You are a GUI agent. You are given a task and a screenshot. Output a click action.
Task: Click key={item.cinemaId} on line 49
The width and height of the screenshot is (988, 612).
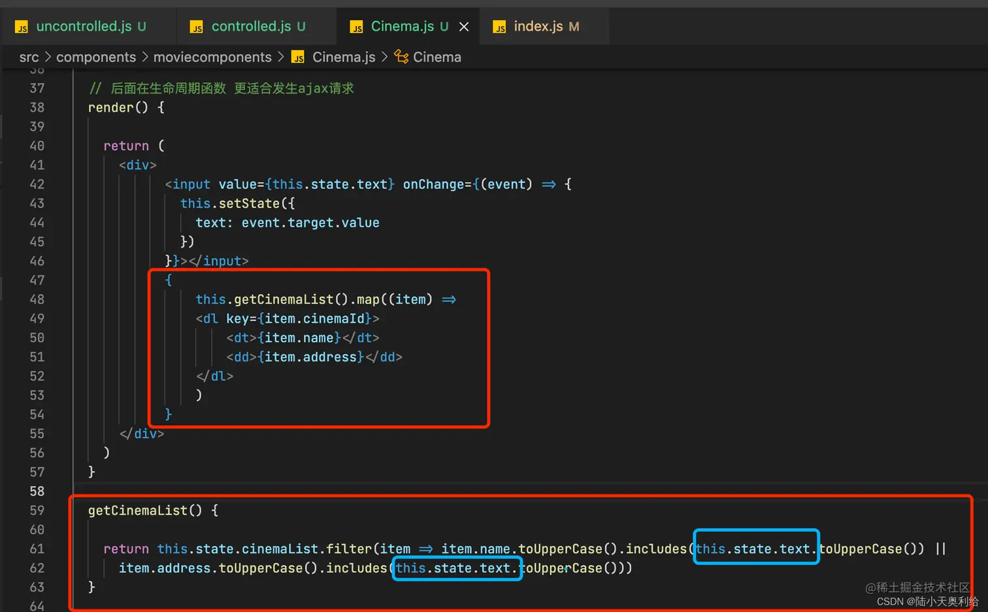pos(299,319)
